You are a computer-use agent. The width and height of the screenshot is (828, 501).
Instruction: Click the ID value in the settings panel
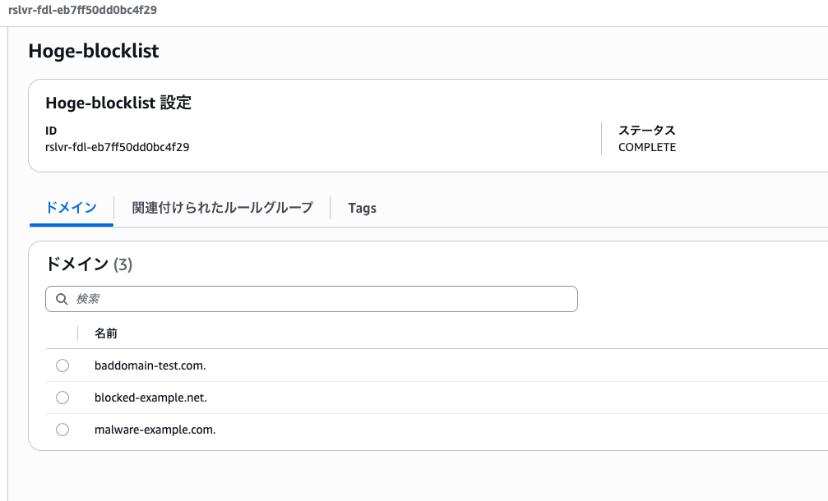click(118, 147)
